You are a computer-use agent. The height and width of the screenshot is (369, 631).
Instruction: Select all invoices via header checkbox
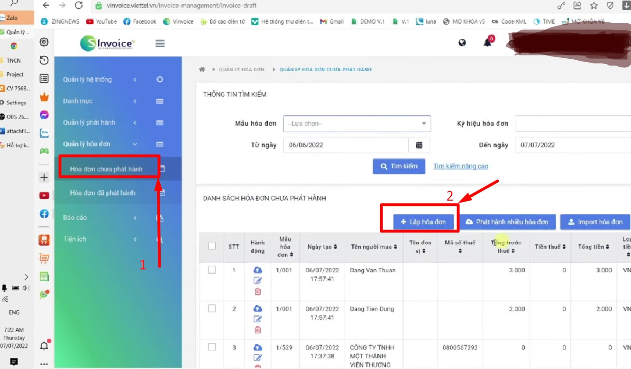(212, 246)
